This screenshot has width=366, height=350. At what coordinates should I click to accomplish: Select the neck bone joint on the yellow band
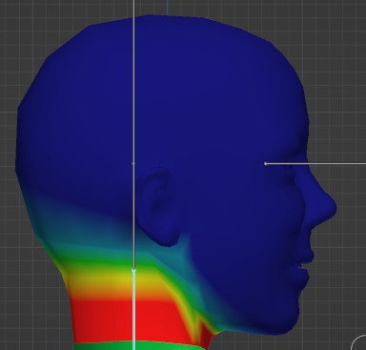pos(133,270)
